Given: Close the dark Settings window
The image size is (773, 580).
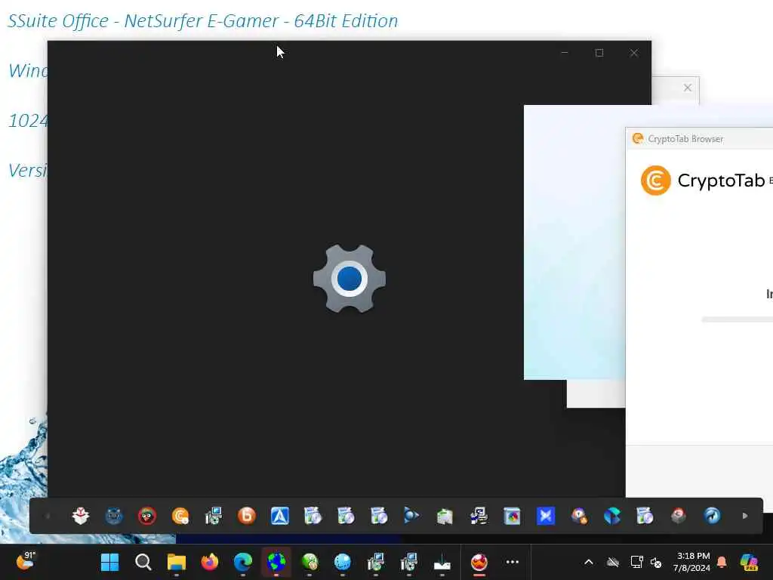Looking at the screenshot, I should [634, 53].
